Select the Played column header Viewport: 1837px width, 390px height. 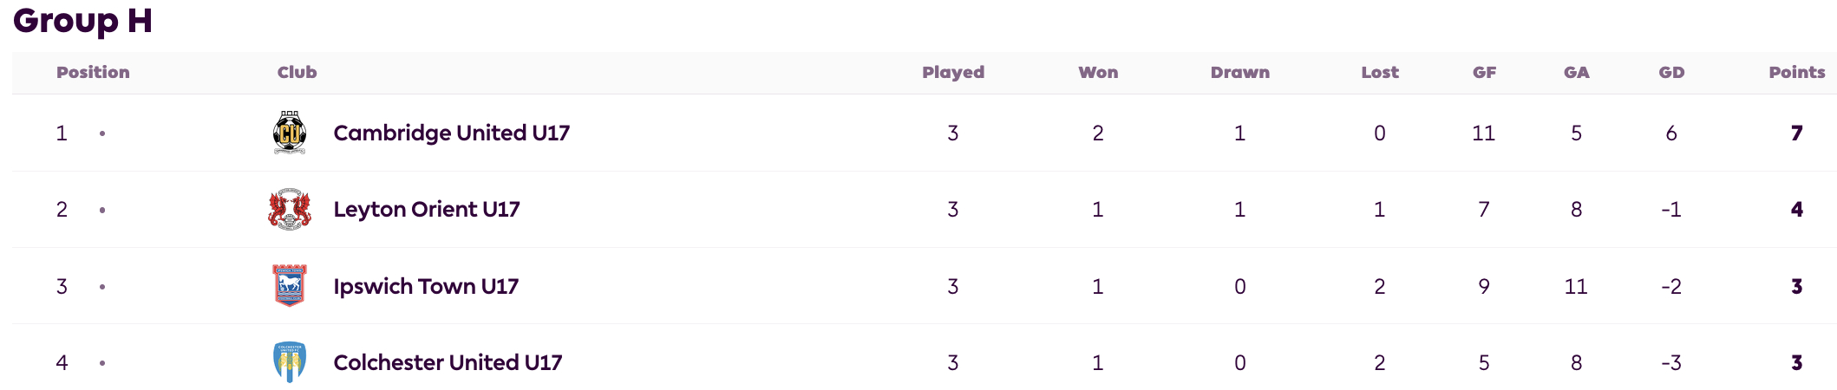click(x=953, y=72)
